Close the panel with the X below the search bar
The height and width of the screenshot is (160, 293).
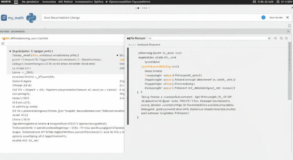(x=288, y=31)
